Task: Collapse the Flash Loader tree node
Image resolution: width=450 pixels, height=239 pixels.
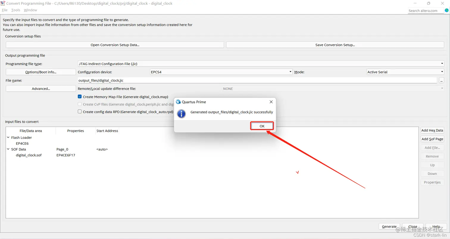Action: coord(8,138)
